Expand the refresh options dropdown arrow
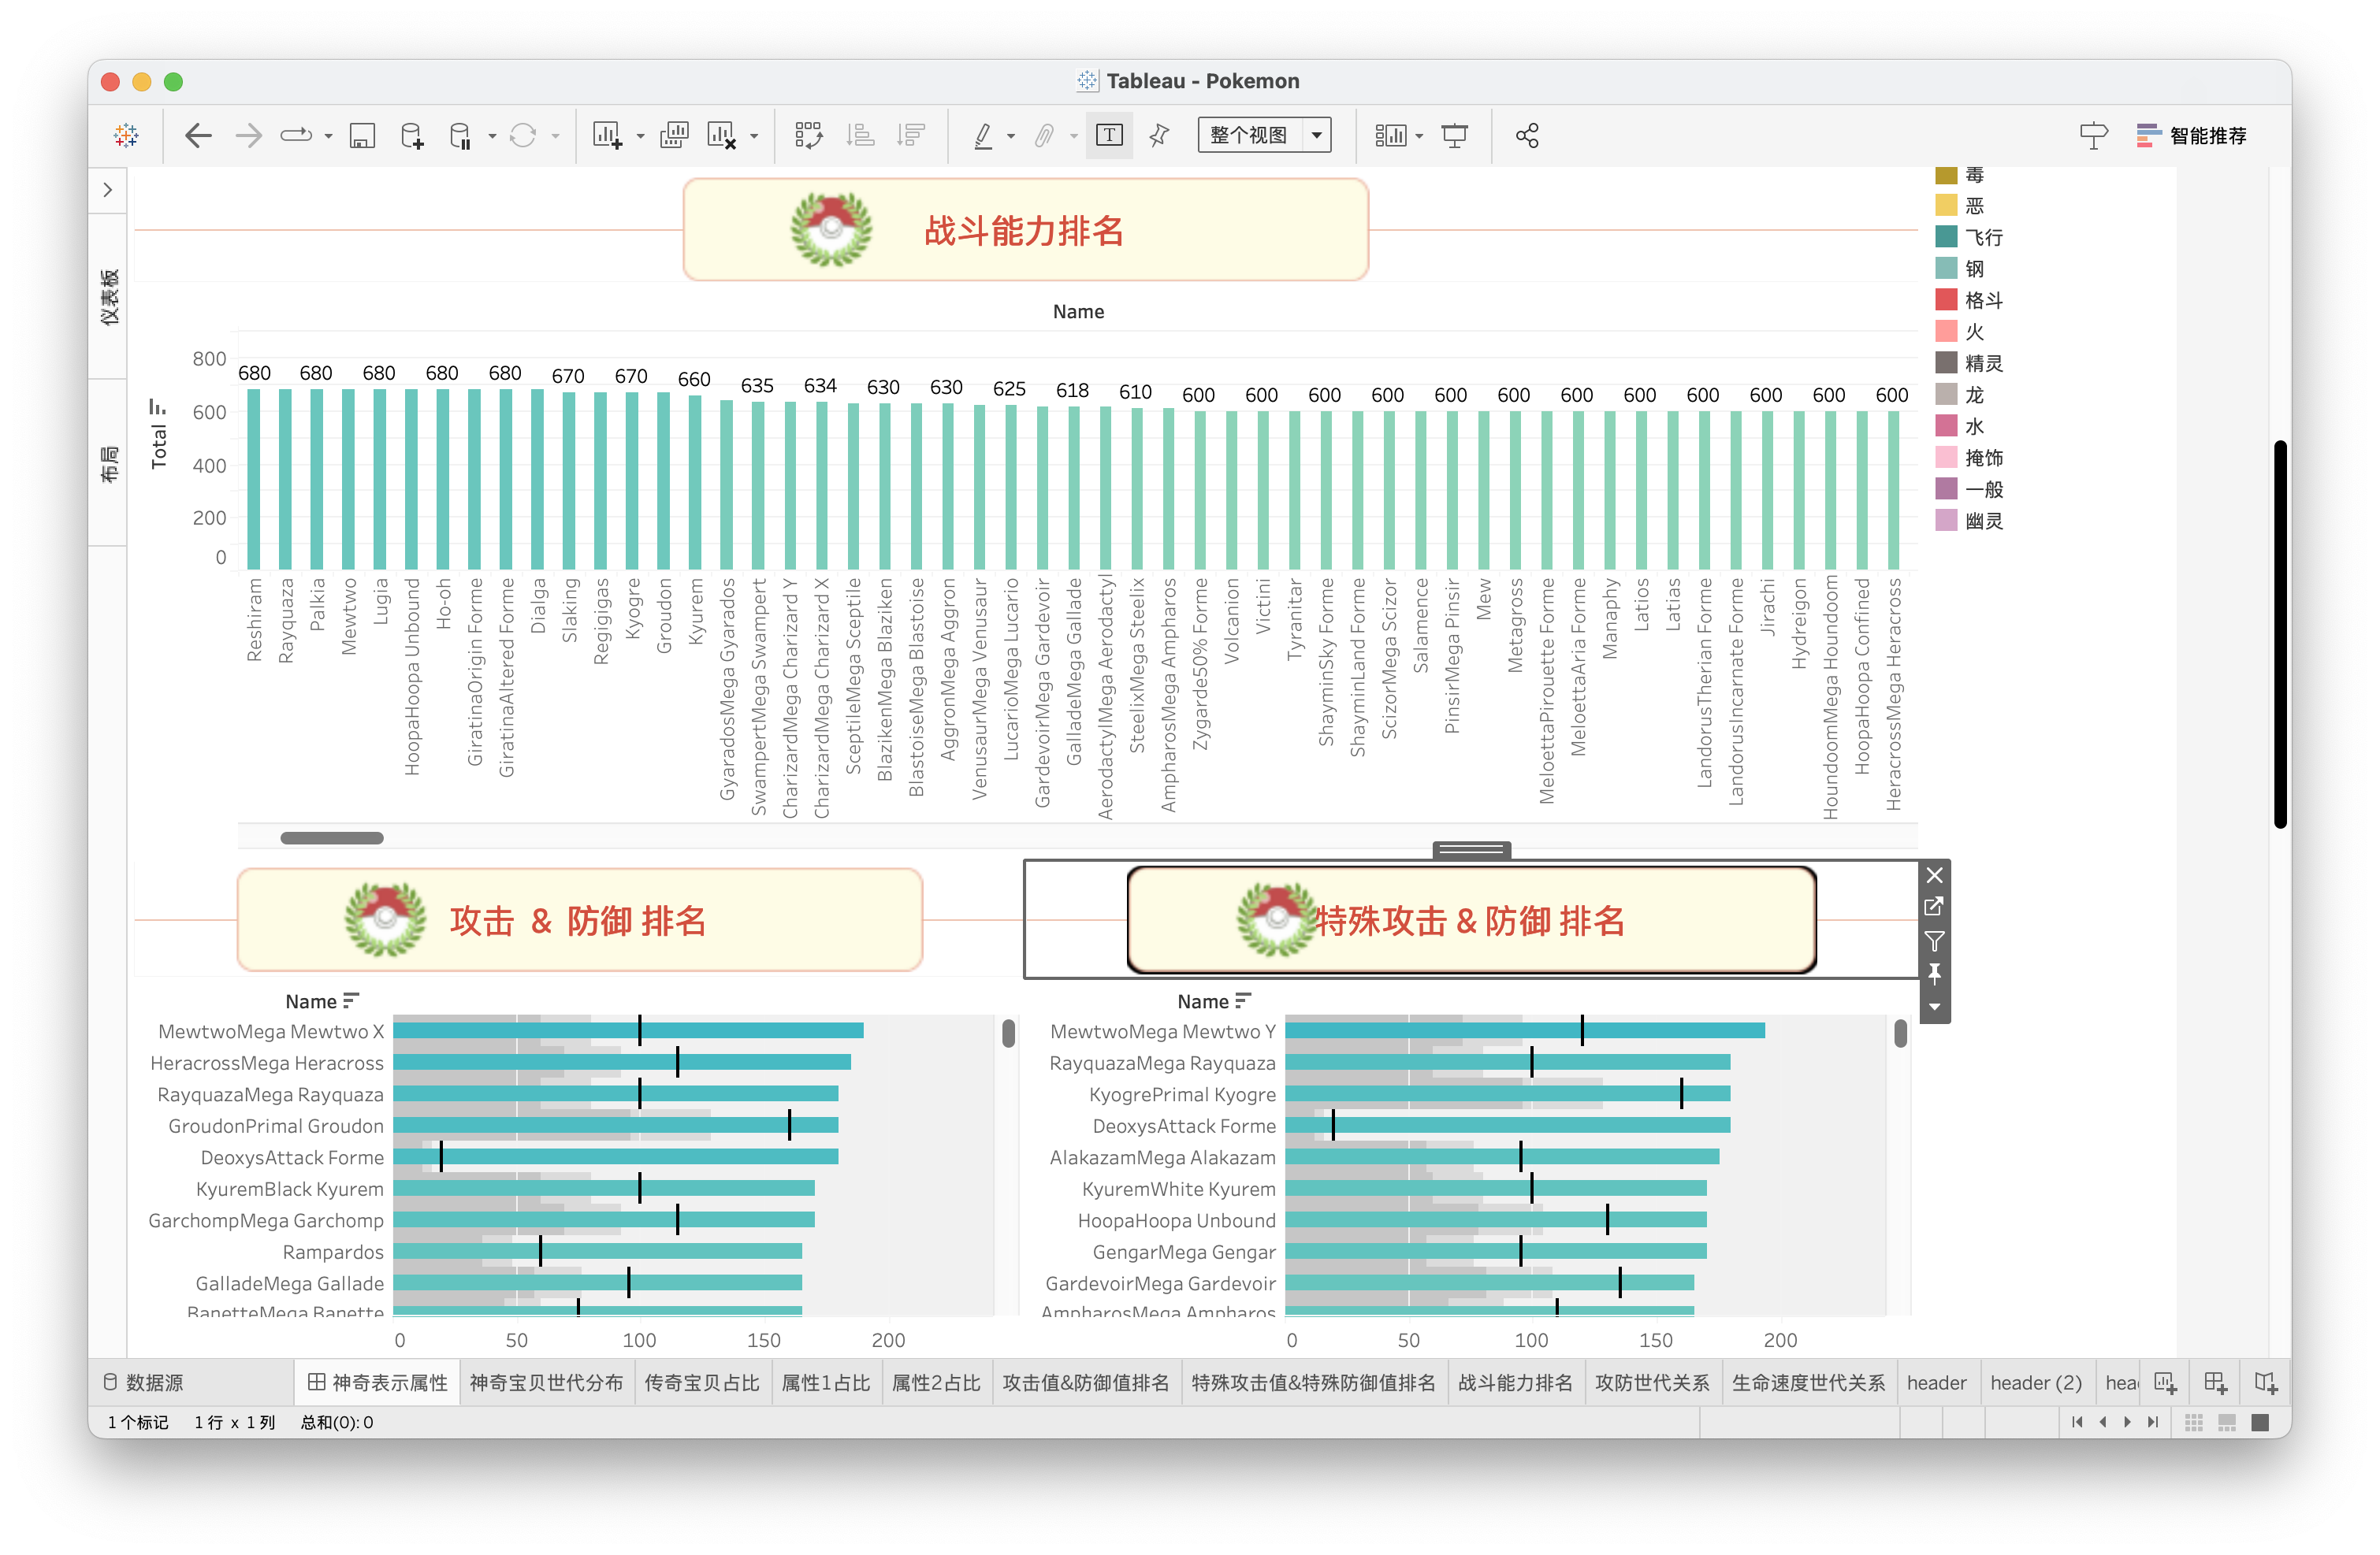2380x1555 pixels. point(555,136)
